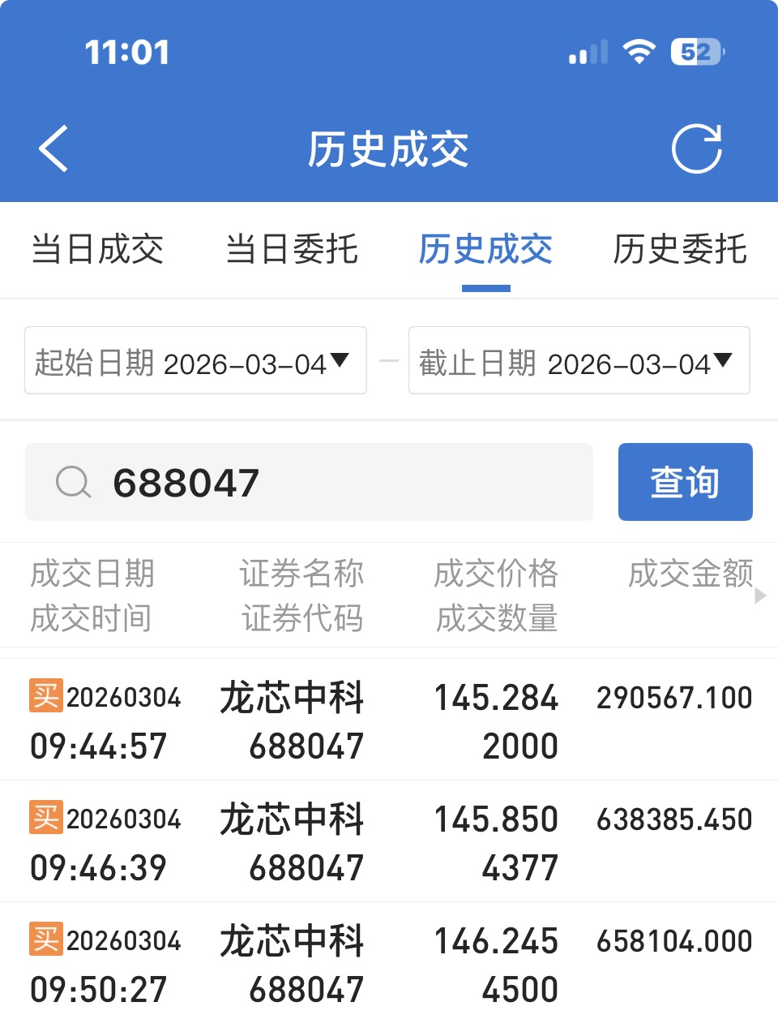Tap the 成交数量 column header
The width and height of the screenshot is (778, 1015).
pyautogui.click(x=497, y=618)
